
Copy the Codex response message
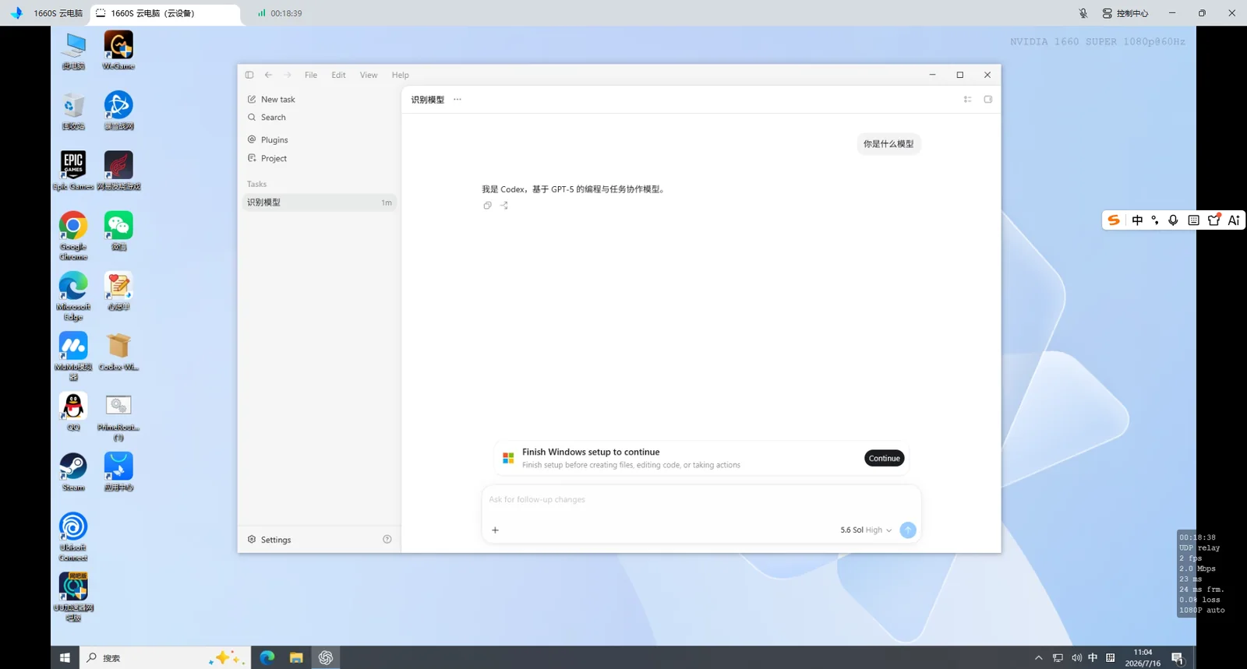point(487,206)
